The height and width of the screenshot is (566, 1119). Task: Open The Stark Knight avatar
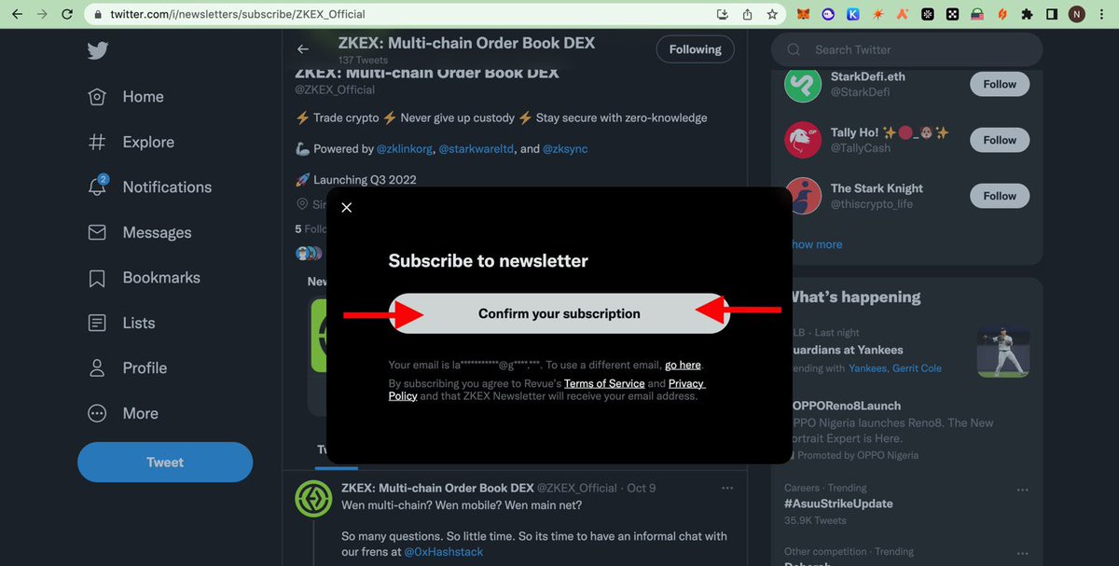tap(802, 196)
